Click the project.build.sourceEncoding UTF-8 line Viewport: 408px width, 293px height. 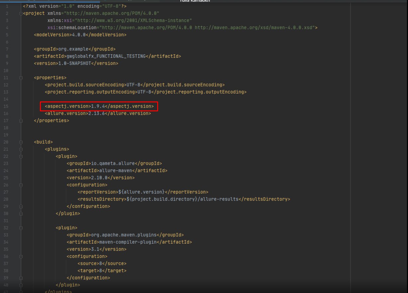click(135, 85)
